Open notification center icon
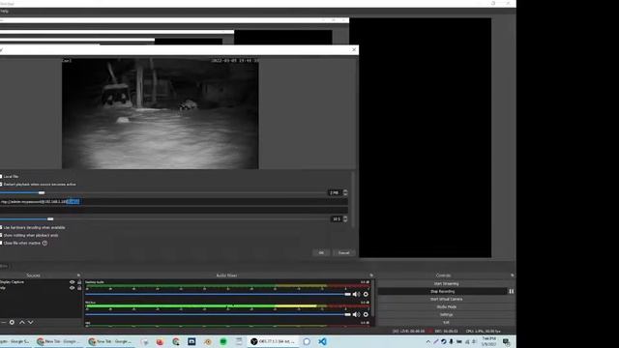 [507, 341]
